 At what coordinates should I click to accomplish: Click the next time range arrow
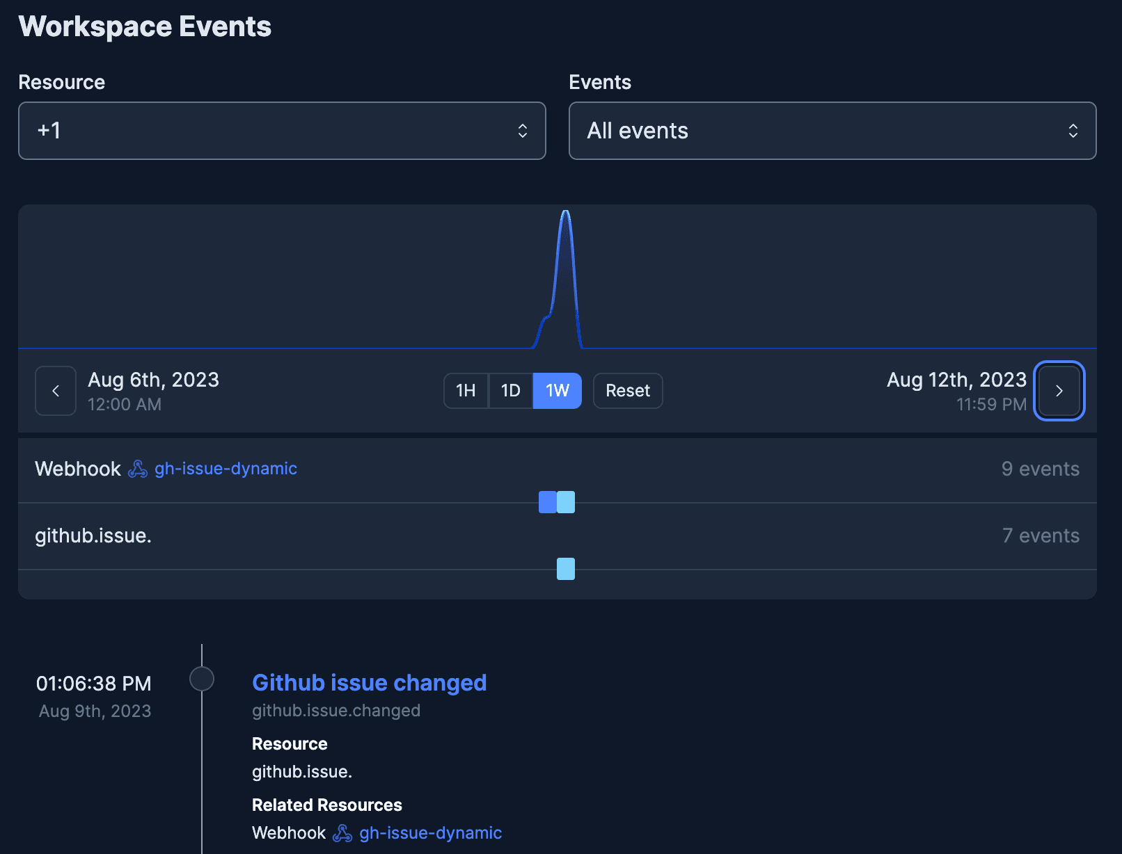point(1059,391)
